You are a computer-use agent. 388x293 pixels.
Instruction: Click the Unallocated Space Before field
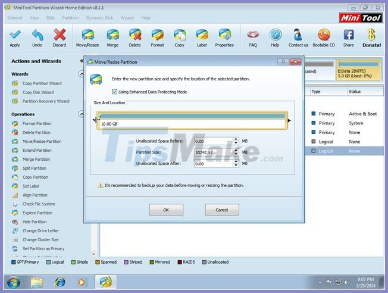pos(214,141)
